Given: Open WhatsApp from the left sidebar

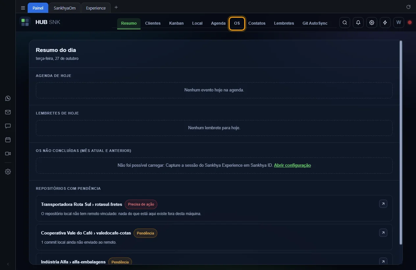Looking at the screenshot, I should coord(8,98).
